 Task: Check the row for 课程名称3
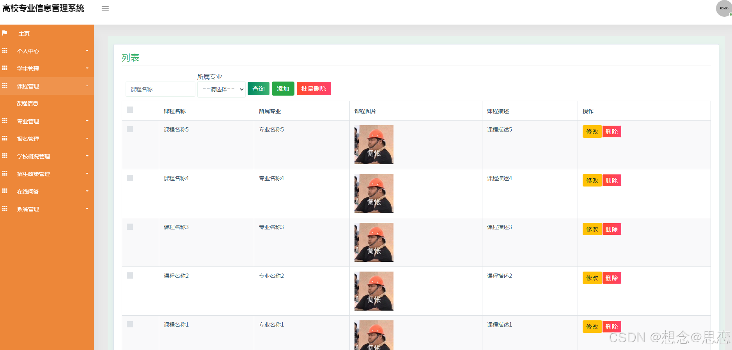coord(130,227)
